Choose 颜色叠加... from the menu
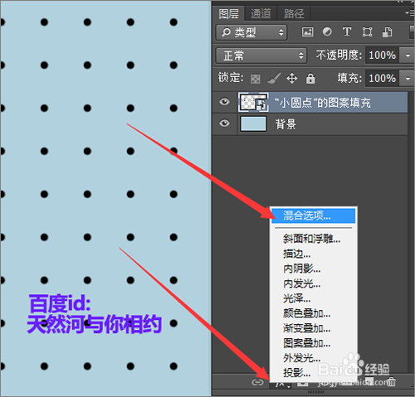The image size is (415, 397). (x=314, y=313)
